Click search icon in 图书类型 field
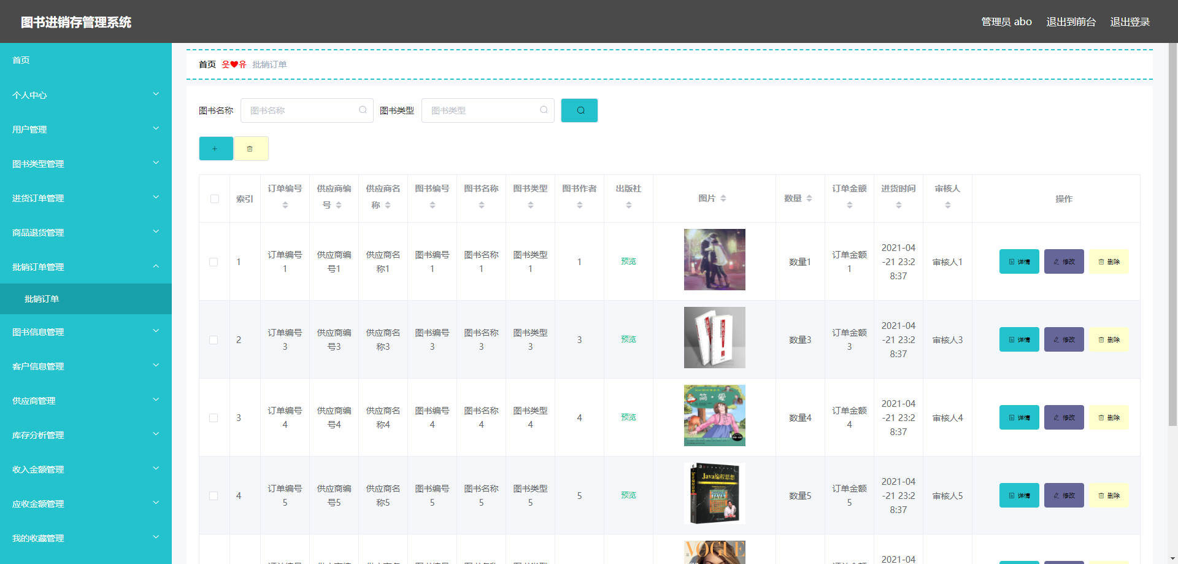 coord(544,110)
